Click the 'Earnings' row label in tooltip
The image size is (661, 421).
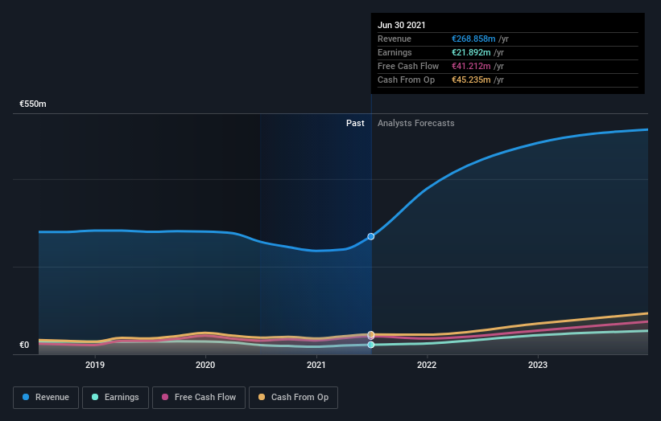coord(395,52)
